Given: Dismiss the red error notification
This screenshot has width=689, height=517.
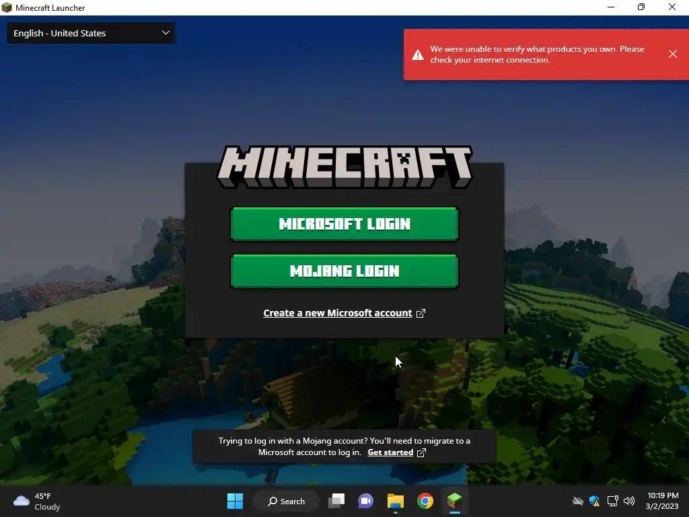Looking at the screenshot, I should click(x=673, y=54).
